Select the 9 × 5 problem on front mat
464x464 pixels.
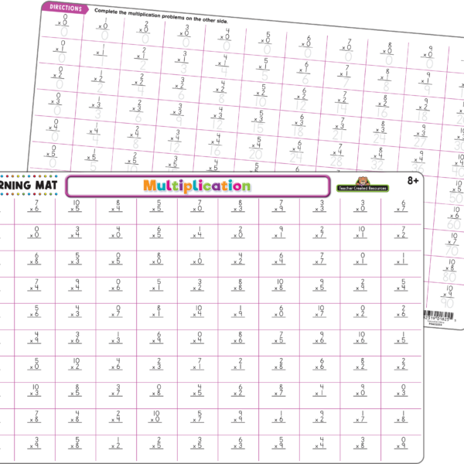pos(319,285)
